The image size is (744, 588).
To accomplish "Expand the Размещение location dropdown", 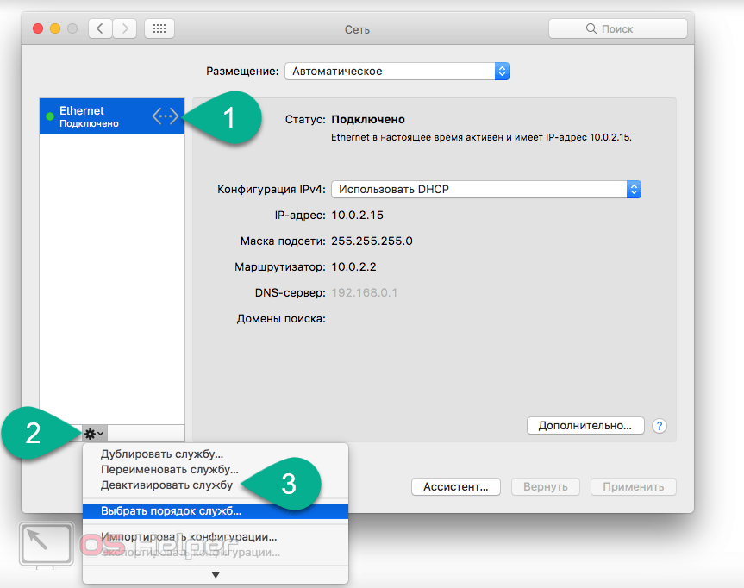I will (x=397, y=71).
